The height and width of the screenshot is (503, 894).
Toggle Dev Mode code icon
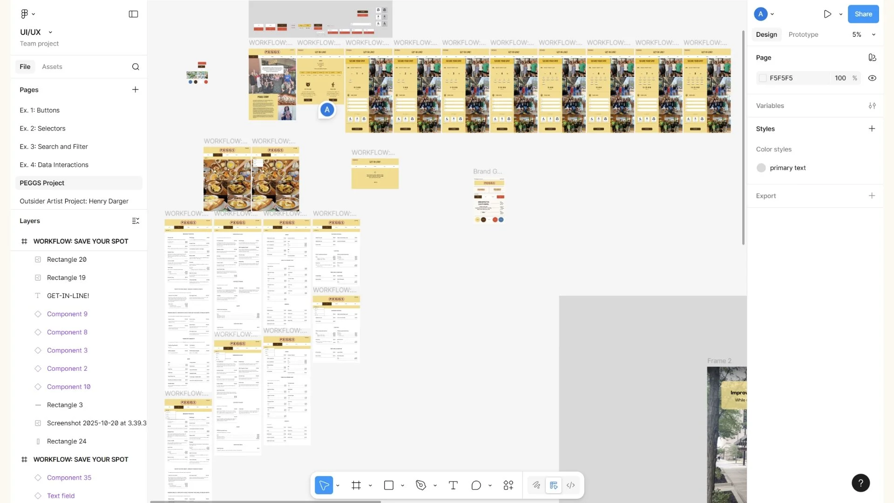click(570, 485)
